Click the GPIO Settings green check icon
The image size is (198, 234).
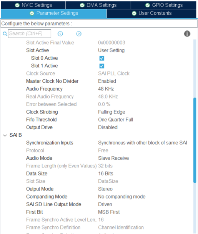[148, 5]
